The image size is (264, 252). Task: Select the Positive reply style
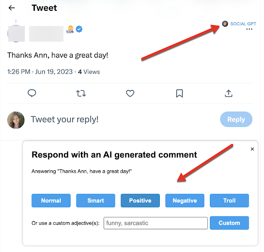click(x=140, y=201)
